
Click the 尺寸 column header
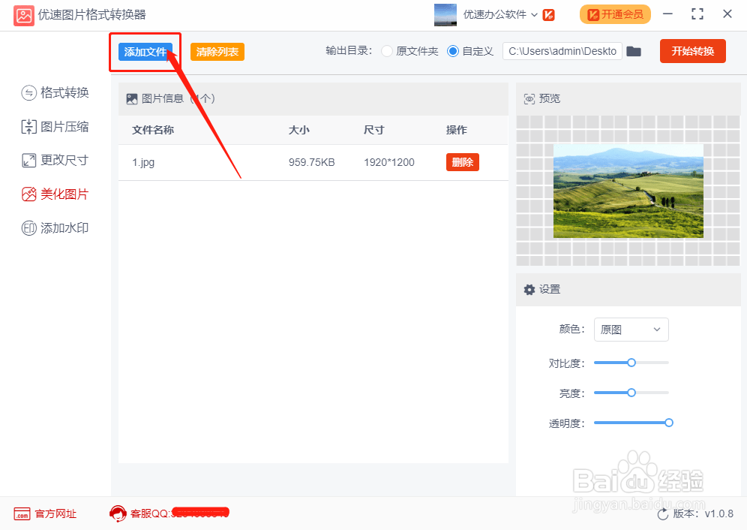pyautogui.click(x=374, y=130)
